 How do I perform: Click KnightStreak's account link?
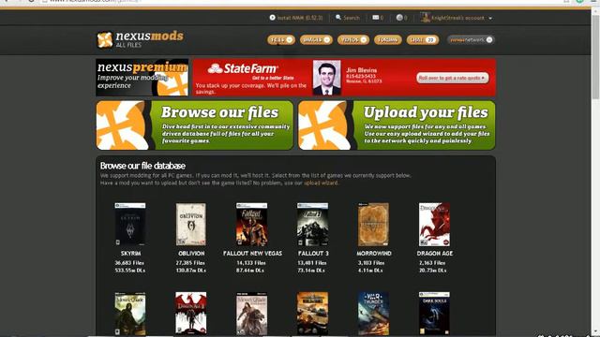click(x=457, y=18)
